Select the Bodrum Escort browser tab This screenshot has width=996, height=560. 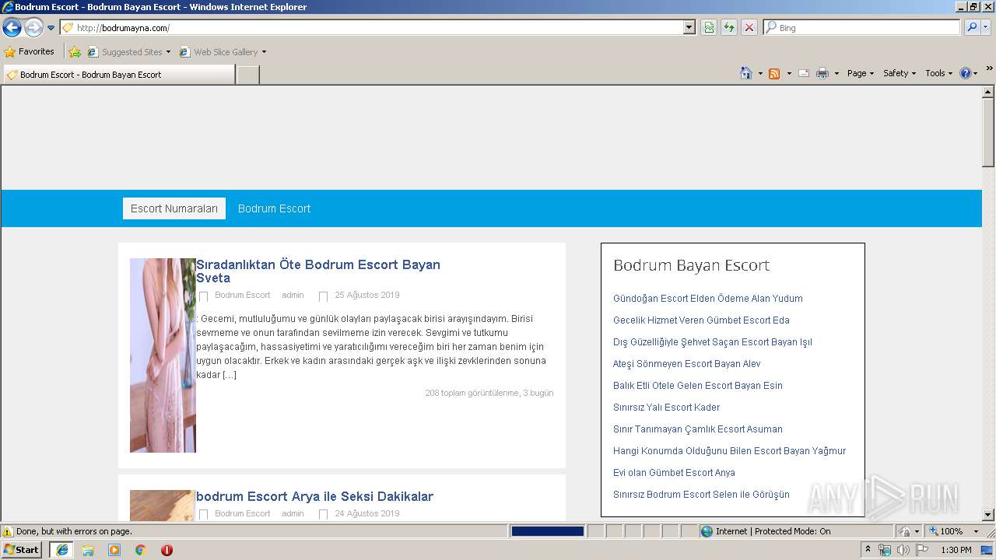[118, 75]
